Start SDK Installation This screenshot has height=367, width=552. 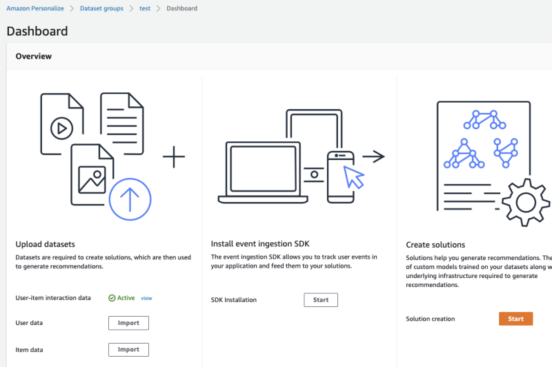[x=321, y=300]
